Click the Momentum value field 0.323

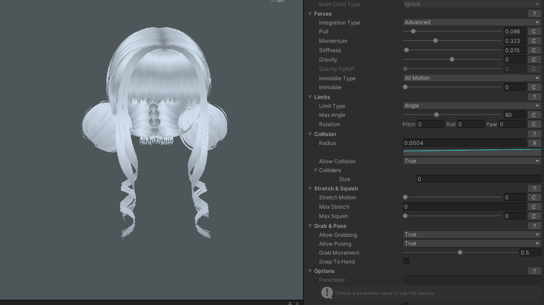515,41
